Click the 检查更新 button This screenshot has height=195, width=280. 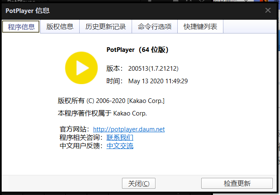[237, 183]
